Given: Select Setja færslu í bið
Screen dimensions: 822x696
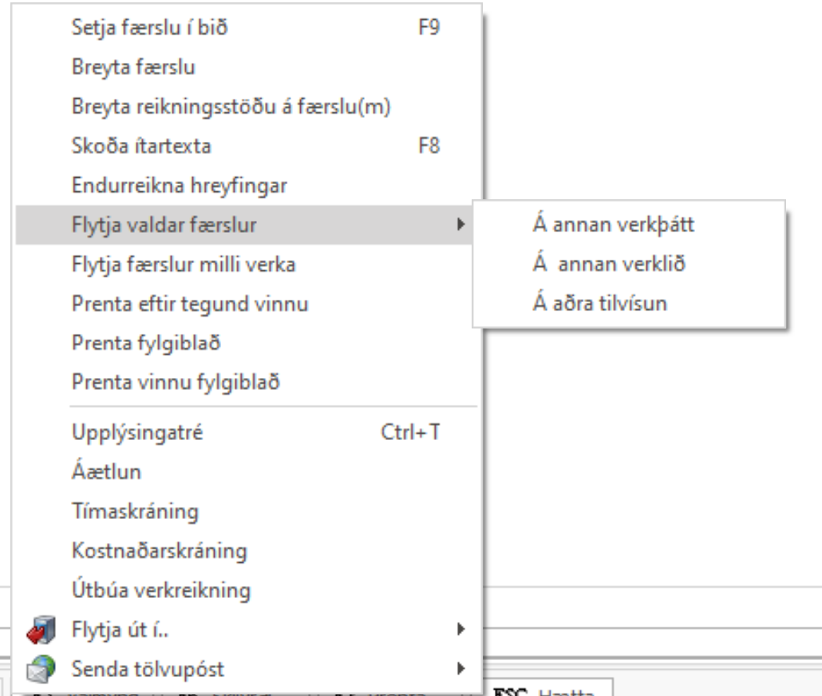Looking at the screenshot, I should [154, 29].
